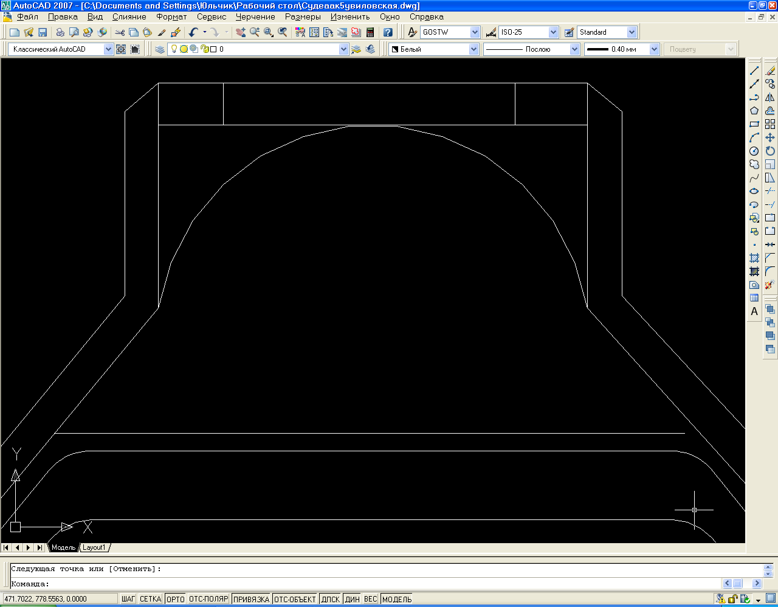This screenshot has width=778, height=607.
Task: Select the Rotate tool
Action: pos(770,151)
